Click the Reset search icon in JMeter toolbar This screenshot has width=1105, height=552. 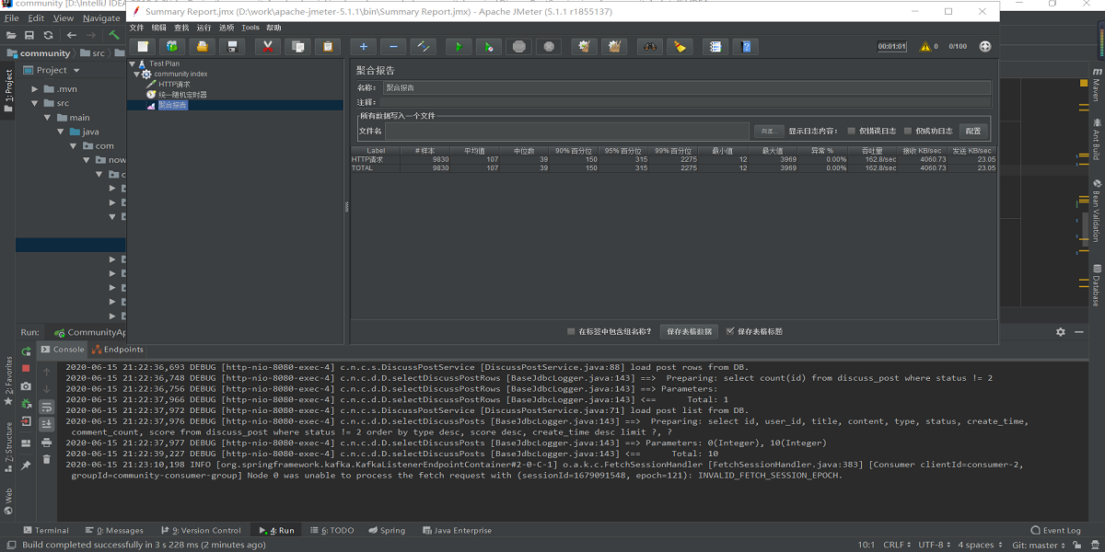(x=680, y=46)
